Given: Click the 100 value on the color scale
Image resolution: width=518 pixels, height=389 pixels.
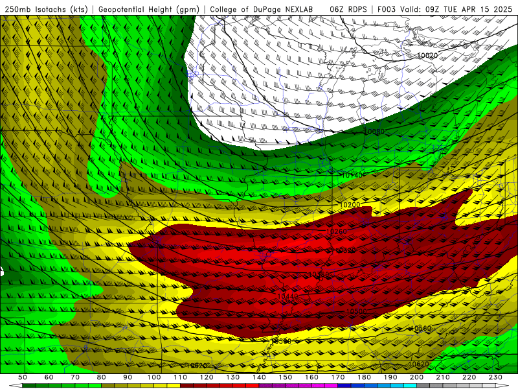Looking at the screenshot, I should (x=154, y=377).
